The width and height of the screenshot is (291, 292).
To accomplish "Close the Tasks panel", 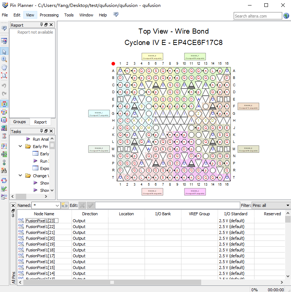I will 51,131.
